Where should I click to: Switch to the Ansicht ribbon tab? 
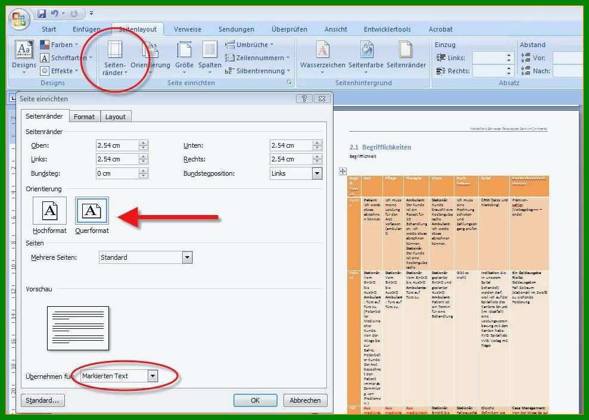336,29
